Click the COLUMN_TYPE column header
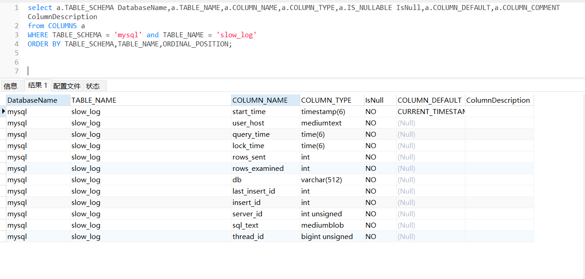This screenshot has height=279, width=585. (x=332, y=100)
